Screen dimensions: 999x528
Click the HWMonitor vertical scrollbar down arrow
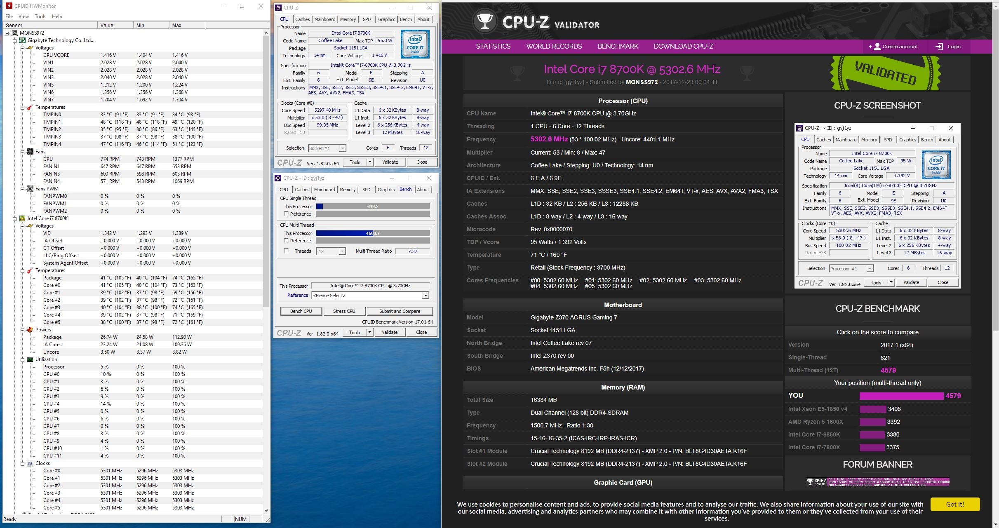(x=266, y=510)
